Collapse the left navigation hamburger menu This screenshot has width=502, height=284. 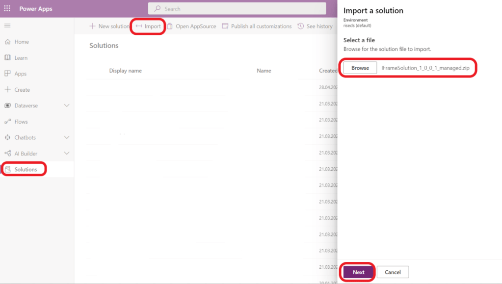7,26
